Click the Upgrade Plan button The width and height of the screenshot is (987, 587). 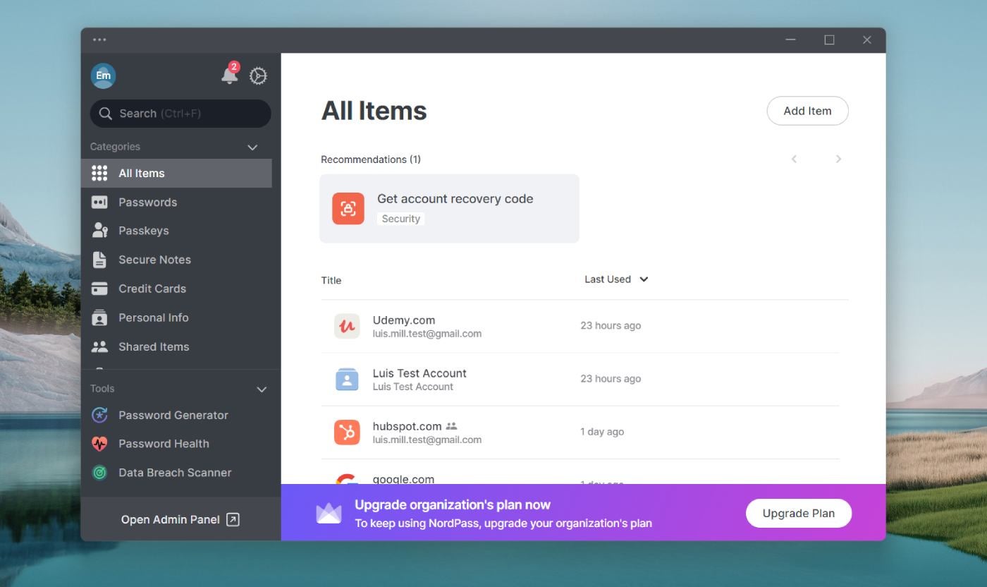pos(798,513)
